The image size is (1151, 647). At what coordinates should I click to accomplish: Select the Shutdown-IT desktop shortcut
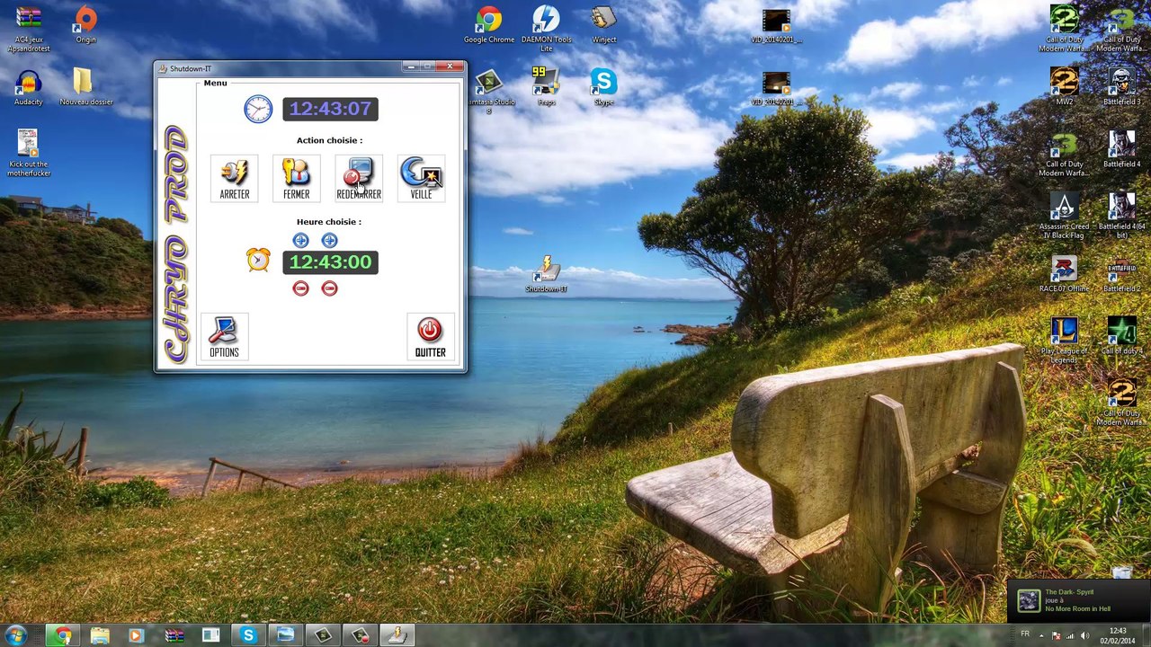[546, 275]
